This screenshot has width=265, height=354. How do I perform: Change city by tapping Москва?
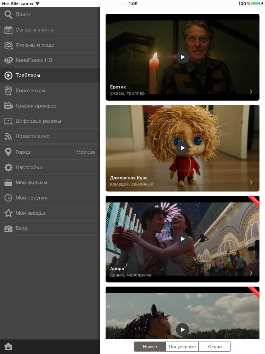(x=86, y=152)
